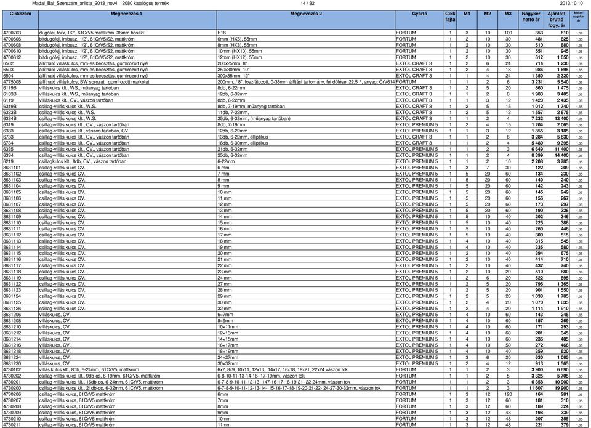Click the "250x30mm, 10"" cell
This screenshot has height=428, width=591.
coord(233,70)
